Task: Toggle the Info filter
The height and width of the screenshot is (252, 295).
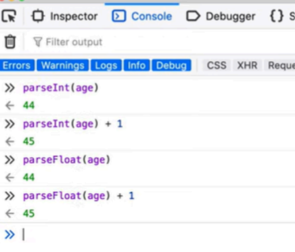Action: click(x=137, y=66)
